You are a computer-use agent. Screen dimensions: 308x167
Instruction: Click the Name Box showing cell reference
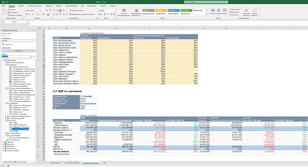pos(7,22)
